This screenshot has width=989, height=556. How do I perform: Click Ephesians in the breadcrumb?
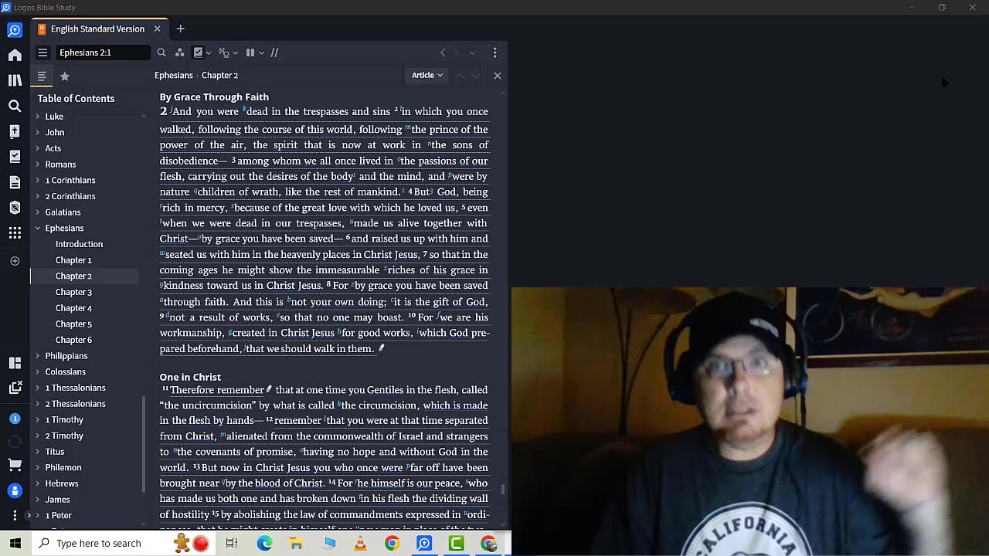click(173, 75)
